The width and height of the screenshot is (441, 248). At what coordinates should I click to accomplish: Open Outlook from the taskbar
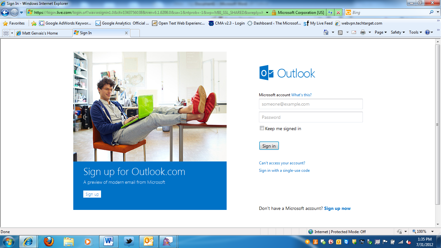149,242
